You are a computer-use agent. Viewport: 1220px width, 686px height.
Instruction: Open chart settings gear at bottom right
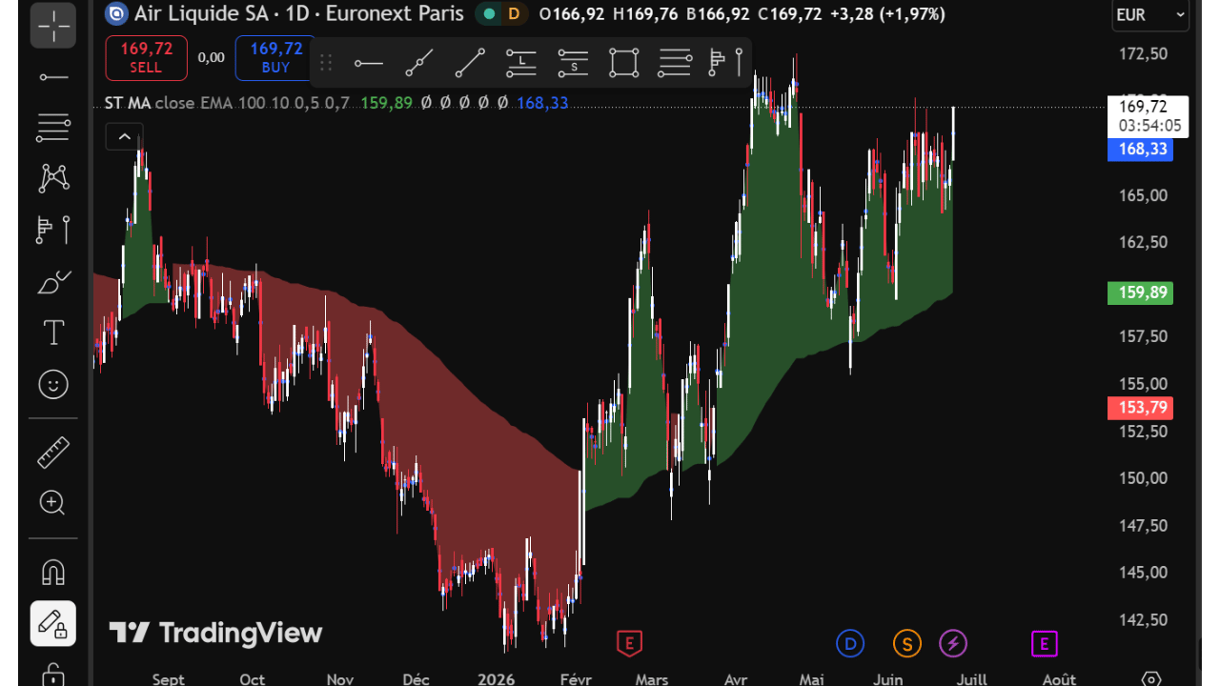pyautogui.click(x=1151, y=679)
